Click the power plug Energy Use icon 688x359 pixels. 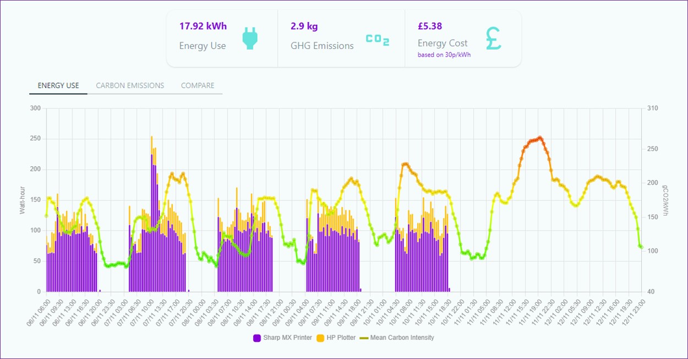coord(250,39)
